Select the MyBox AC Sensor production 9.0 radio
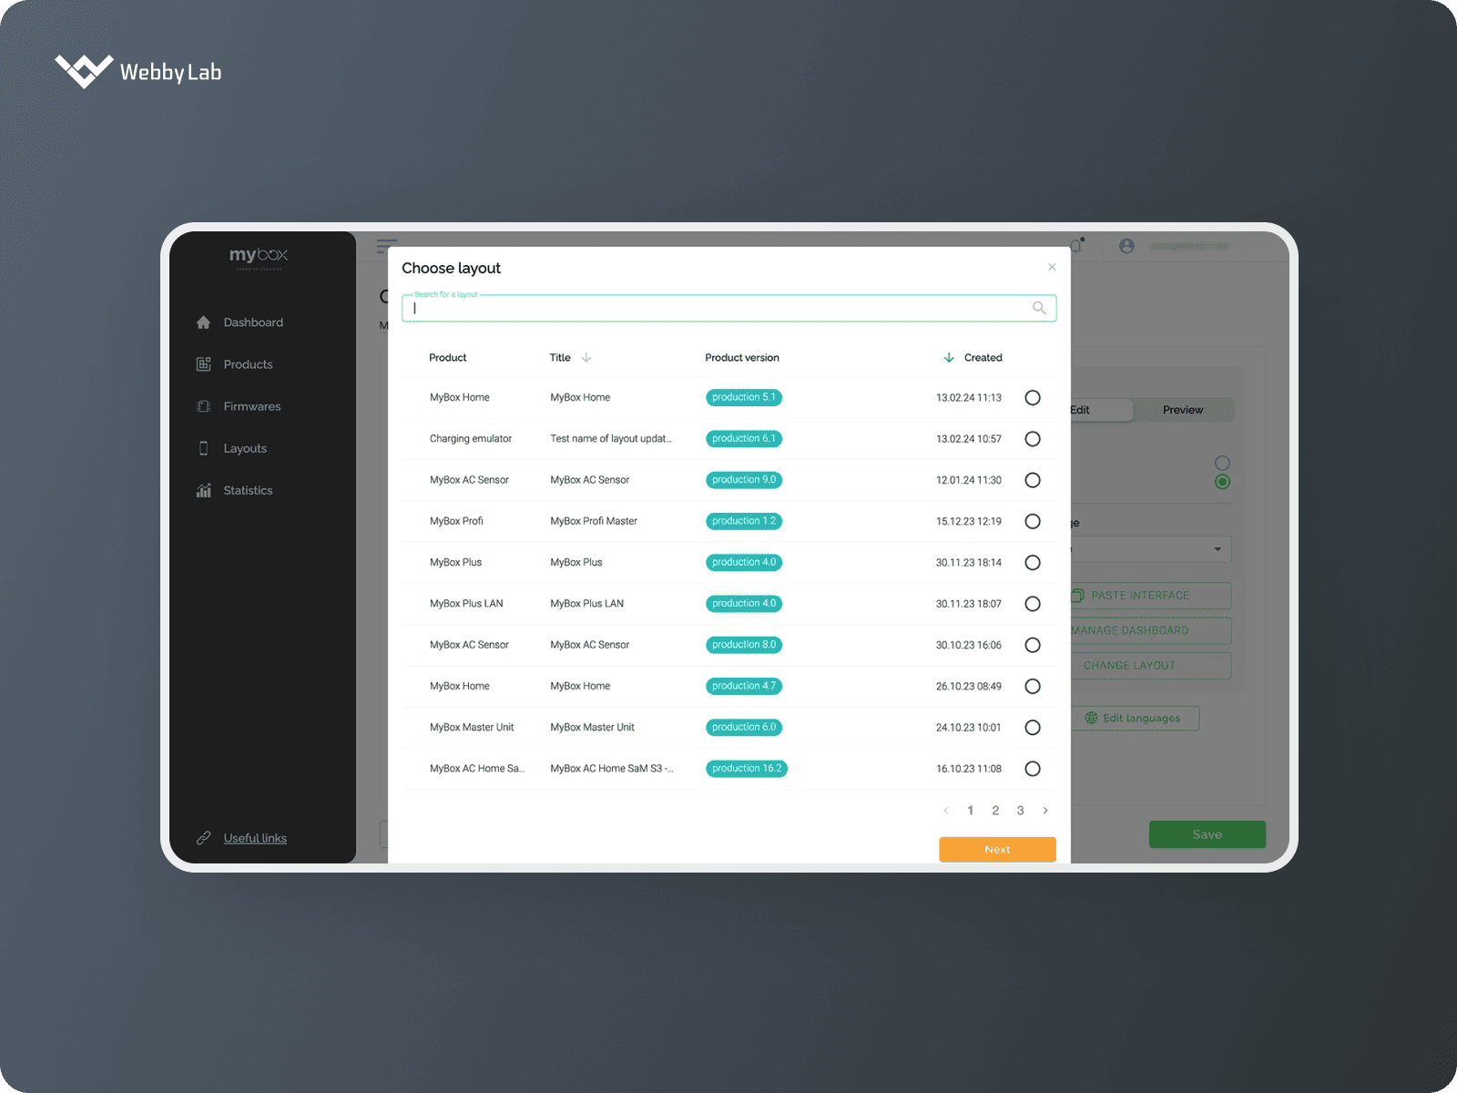 [x=1033, y=480]
